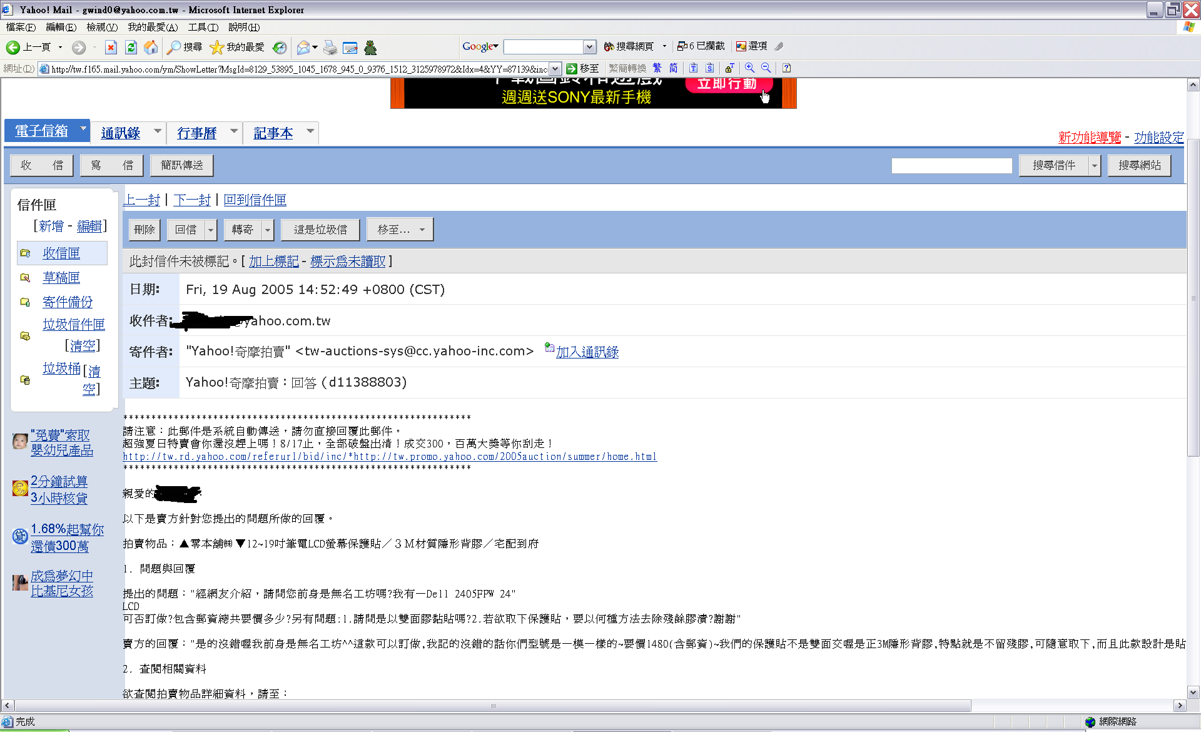Open the History toolbar icon
The image size is (1201, 732).
tap(280, 48)
